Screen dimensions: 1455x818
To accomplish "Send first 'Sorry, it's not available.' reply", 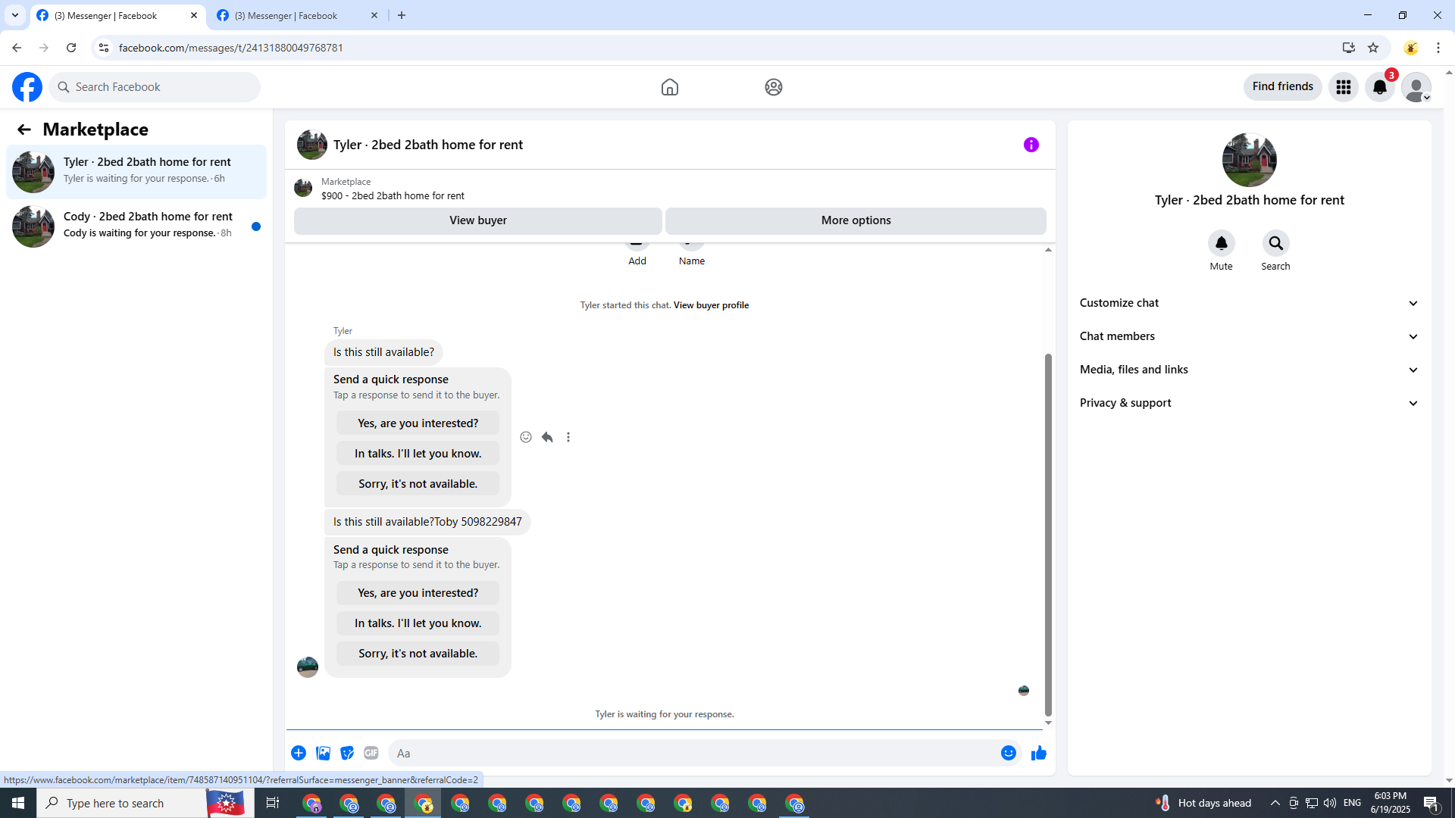I will [x=418, y=484].
